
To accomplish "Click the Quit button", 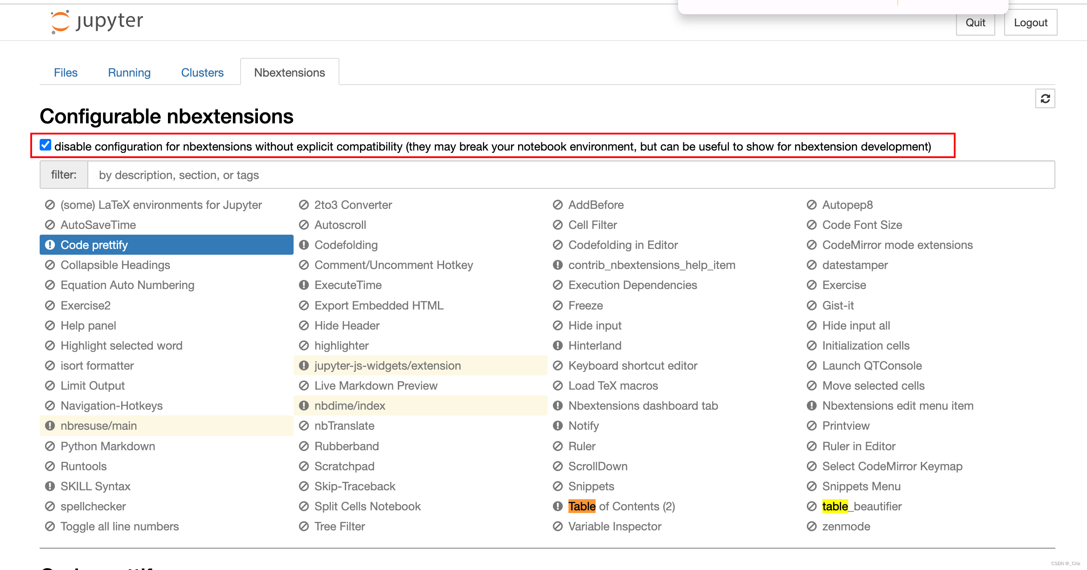I will click(x=975, y=22).
